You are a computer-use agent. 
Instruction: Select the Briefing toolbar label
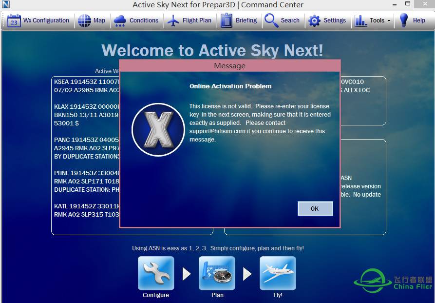[x=246, y=20]
